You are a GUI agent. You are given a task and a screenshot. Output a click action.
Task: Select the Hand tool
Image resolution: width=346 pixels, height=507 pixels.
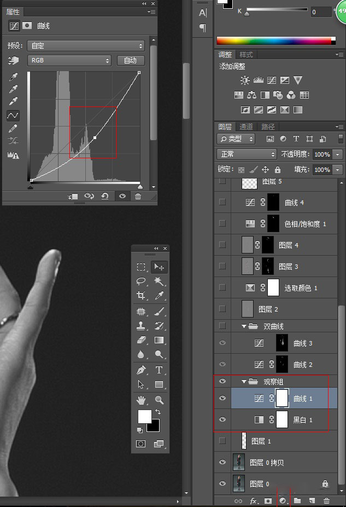coord(140,400)
